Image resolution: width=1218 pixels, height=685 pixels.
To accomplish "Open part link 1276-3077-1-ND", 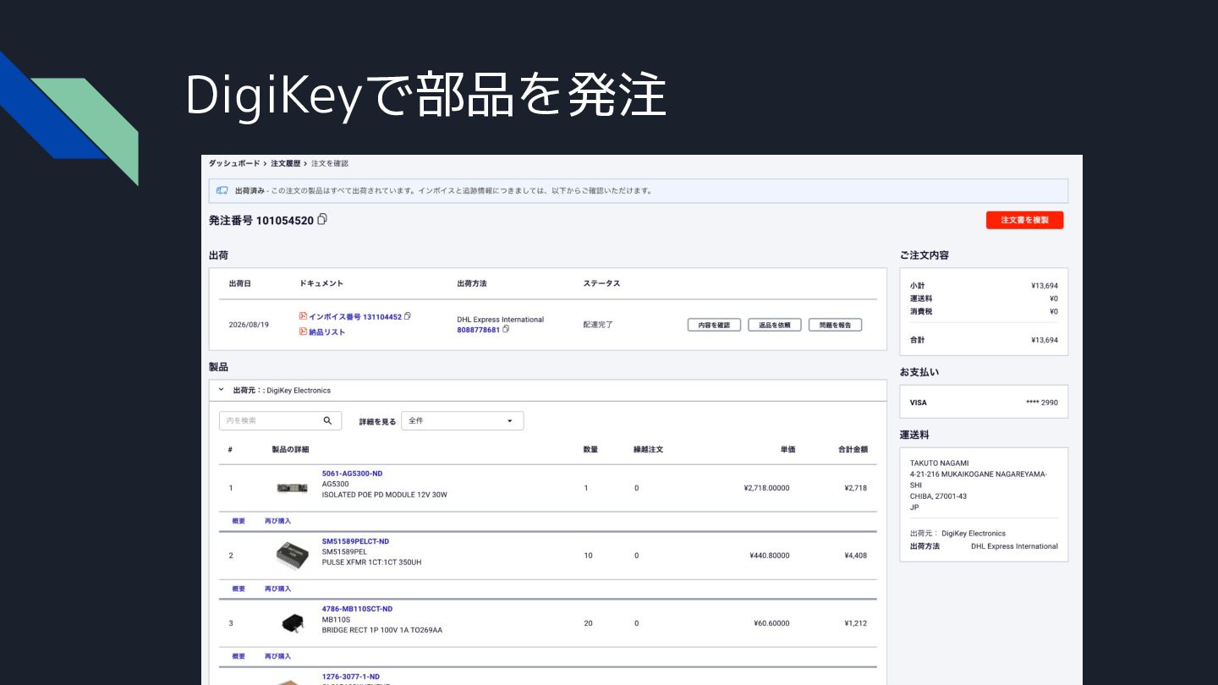I will [351, 677].
